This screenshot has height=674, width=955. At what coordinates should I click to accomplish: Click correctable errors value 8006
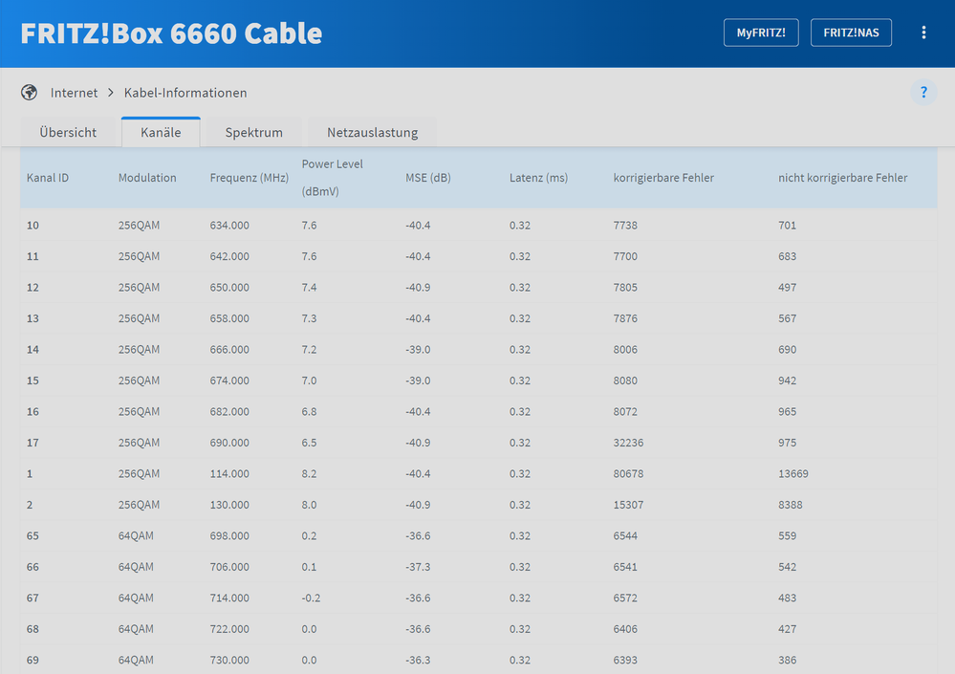point(625,350)
